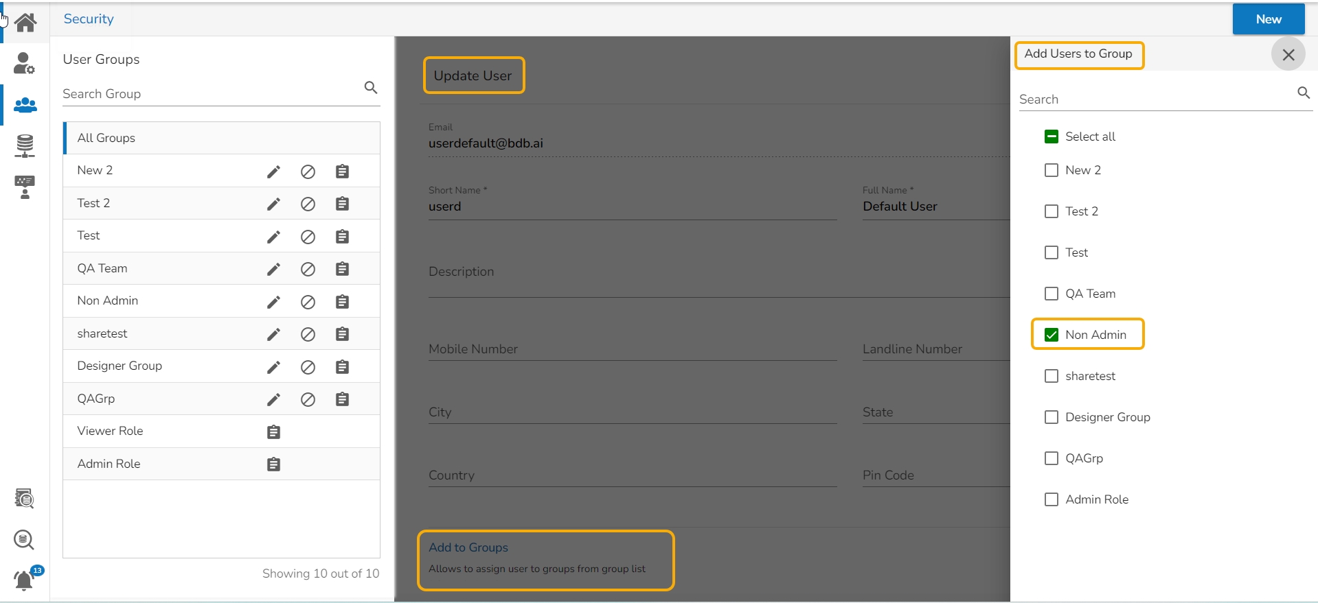Check the QA Team checkbox

(1051, 294)
